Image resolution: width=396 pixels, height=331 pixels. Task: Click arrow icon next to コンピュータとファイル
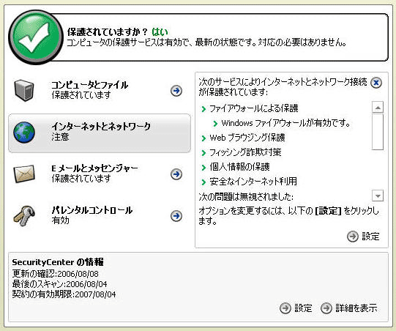click(x=176, y=91)
